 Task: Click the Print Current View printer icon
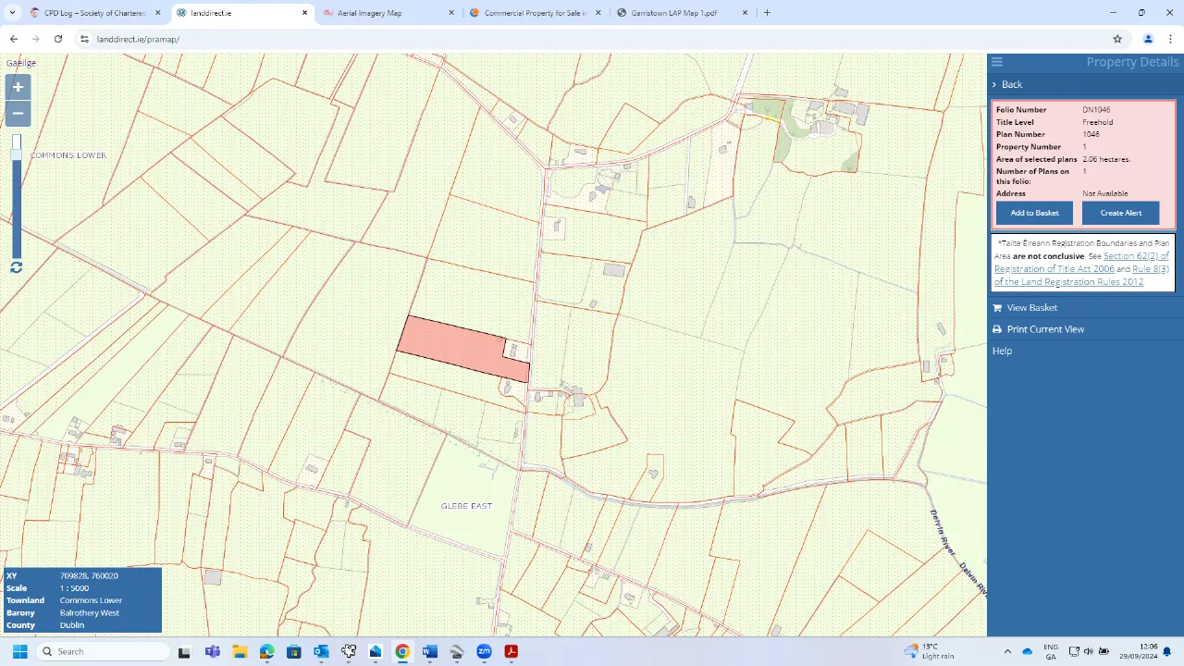tap(996, 328)
